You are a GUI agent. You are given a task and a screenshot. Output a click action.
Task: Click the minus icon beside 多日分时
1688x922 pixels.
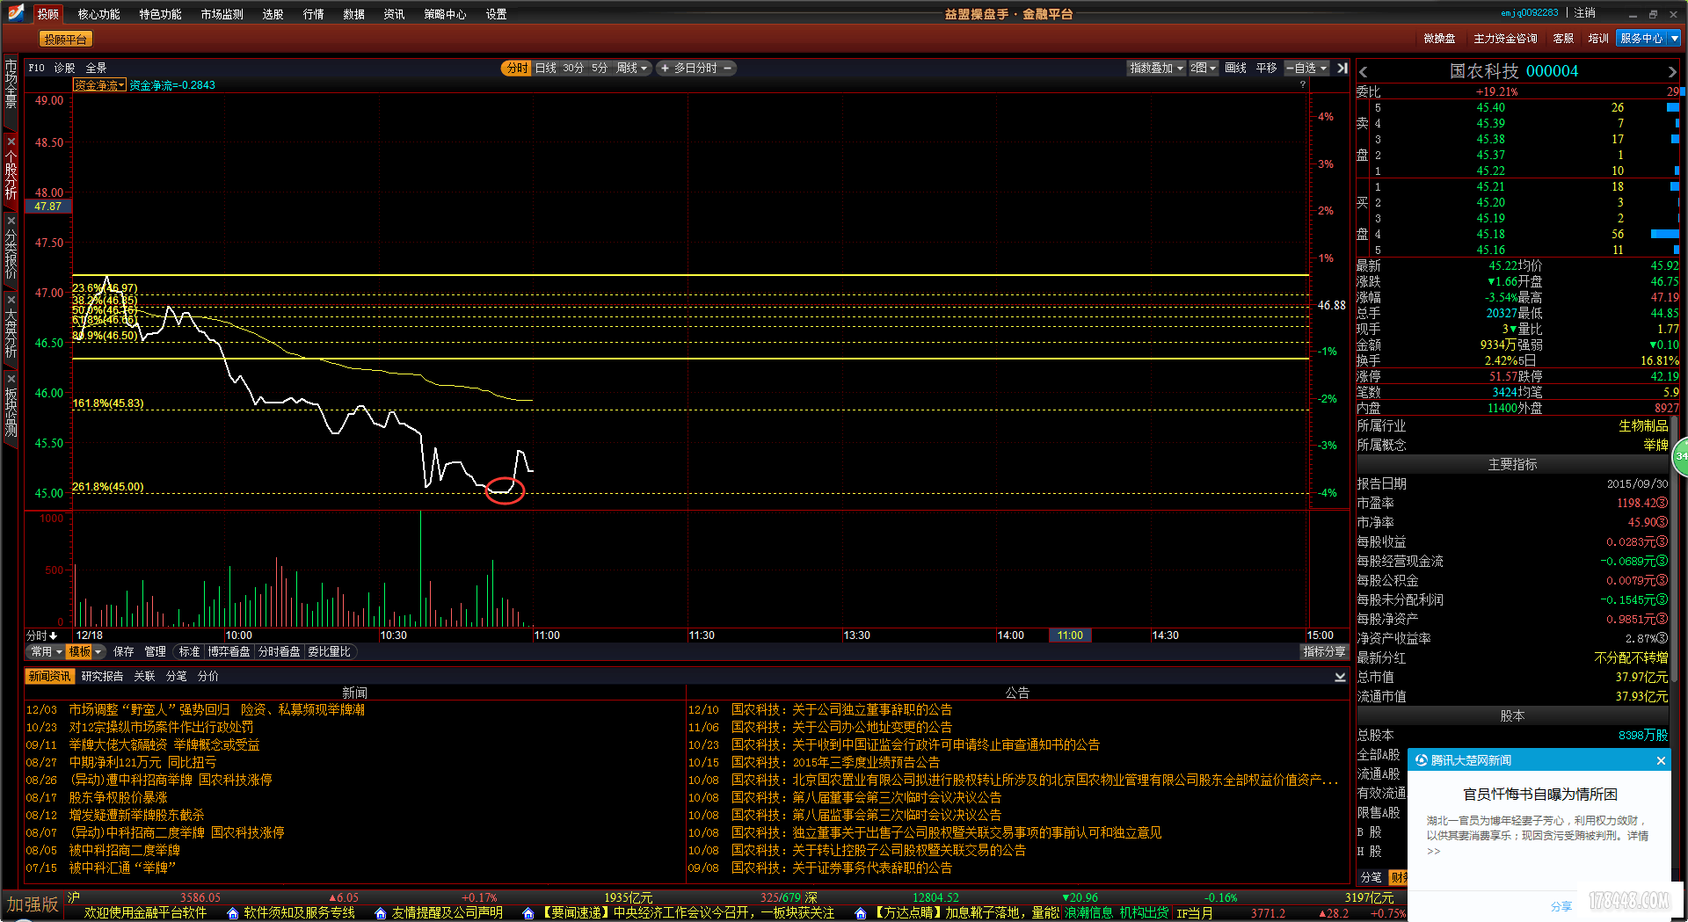pyautogui.click(x=727, y=68)
